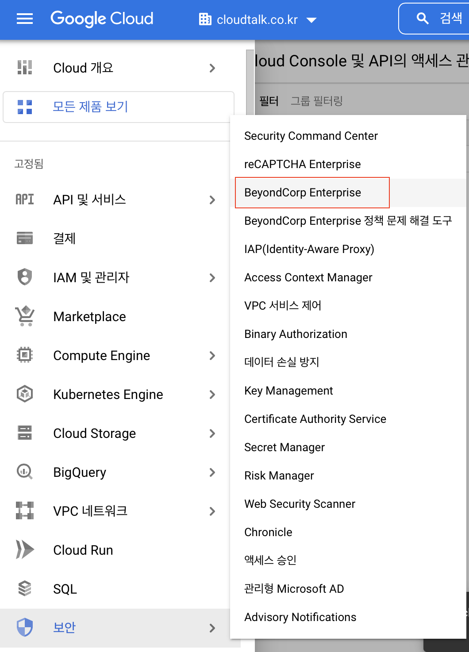Select Chronicle
Screen dimensions: 469x652
pos(348,532)
